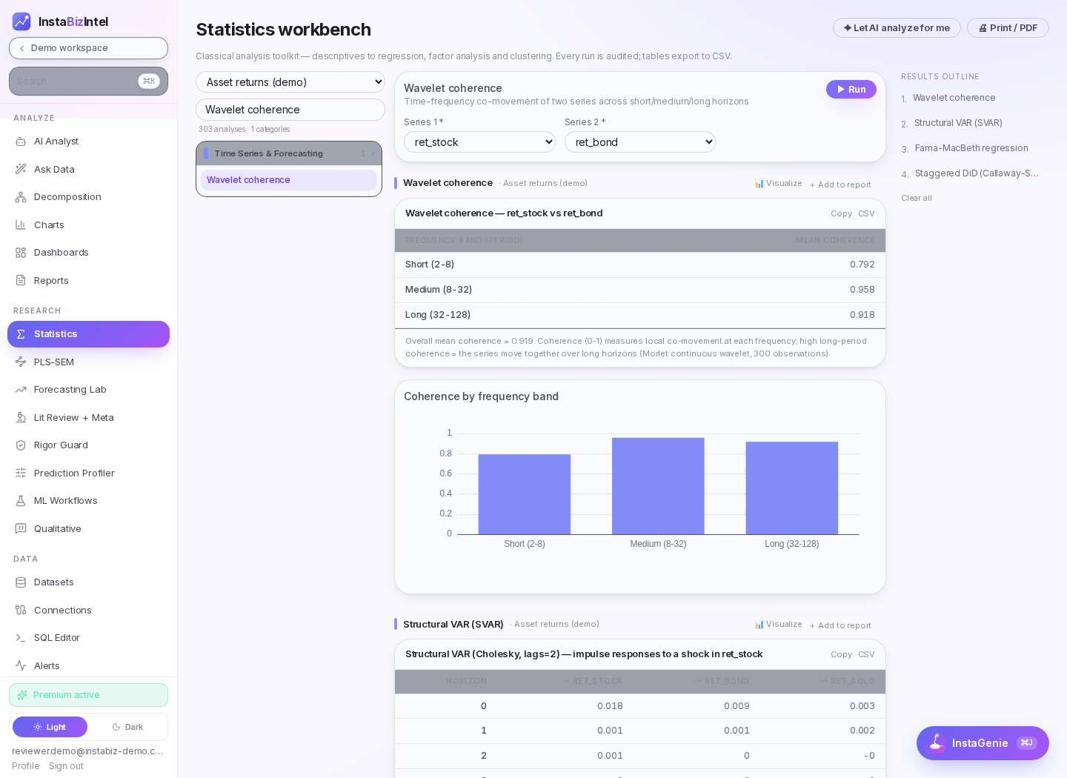1067x778 pixels.
Task: Visualize the Wavelet coherence result
Action: point(778,184)
